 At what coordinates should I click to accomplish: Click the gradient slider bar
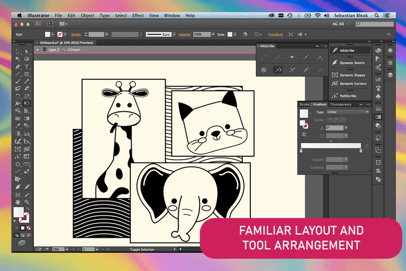tap(331, 145)
